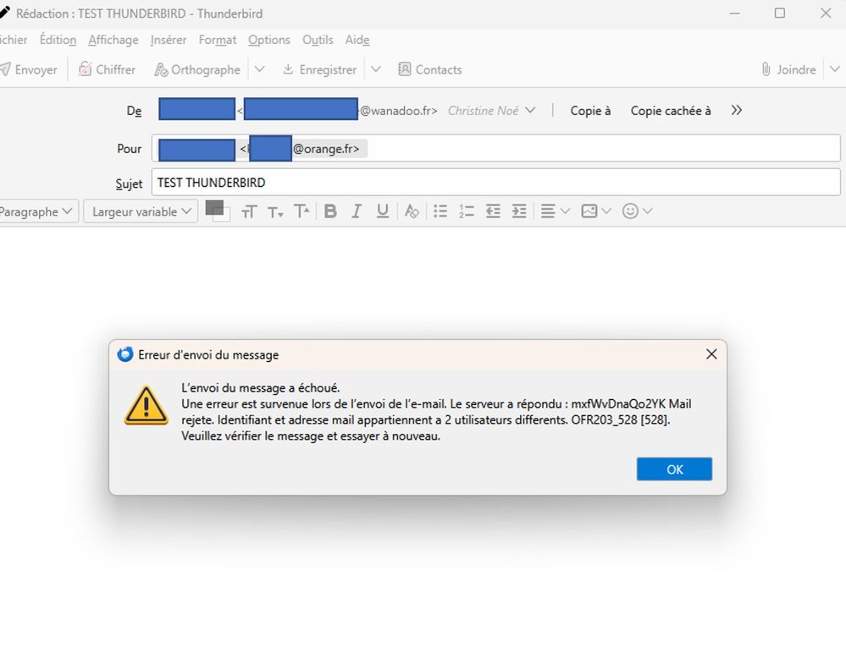Indent text icon
846x663 pixels.
point(519,211)
